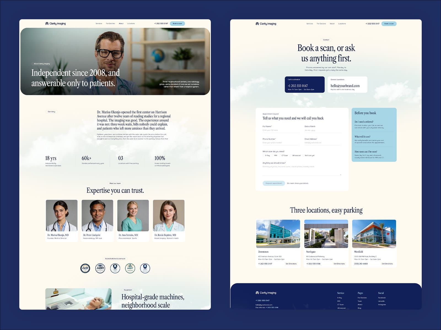Open About in the right page navigation

(x=332, y=24)
